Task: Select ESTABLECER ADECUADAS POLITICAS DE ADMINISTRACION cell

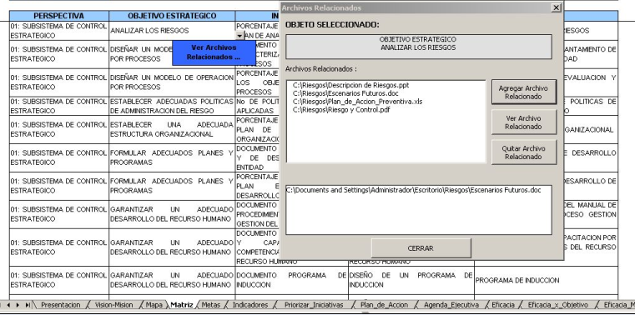Action: click(x=172, y=106)
